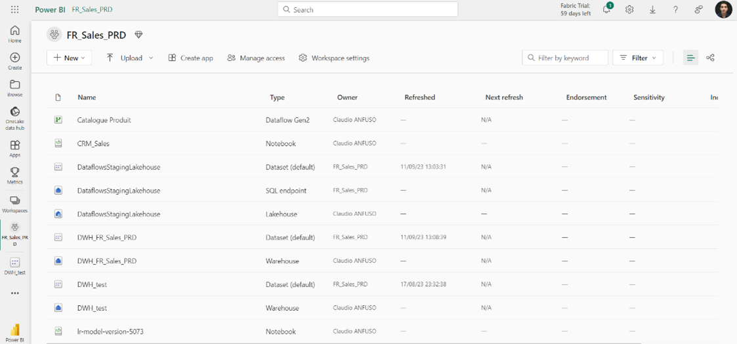Sort by the Refreshed column header
This screenshot has width=737, height=344.
[x=420, y=97]
